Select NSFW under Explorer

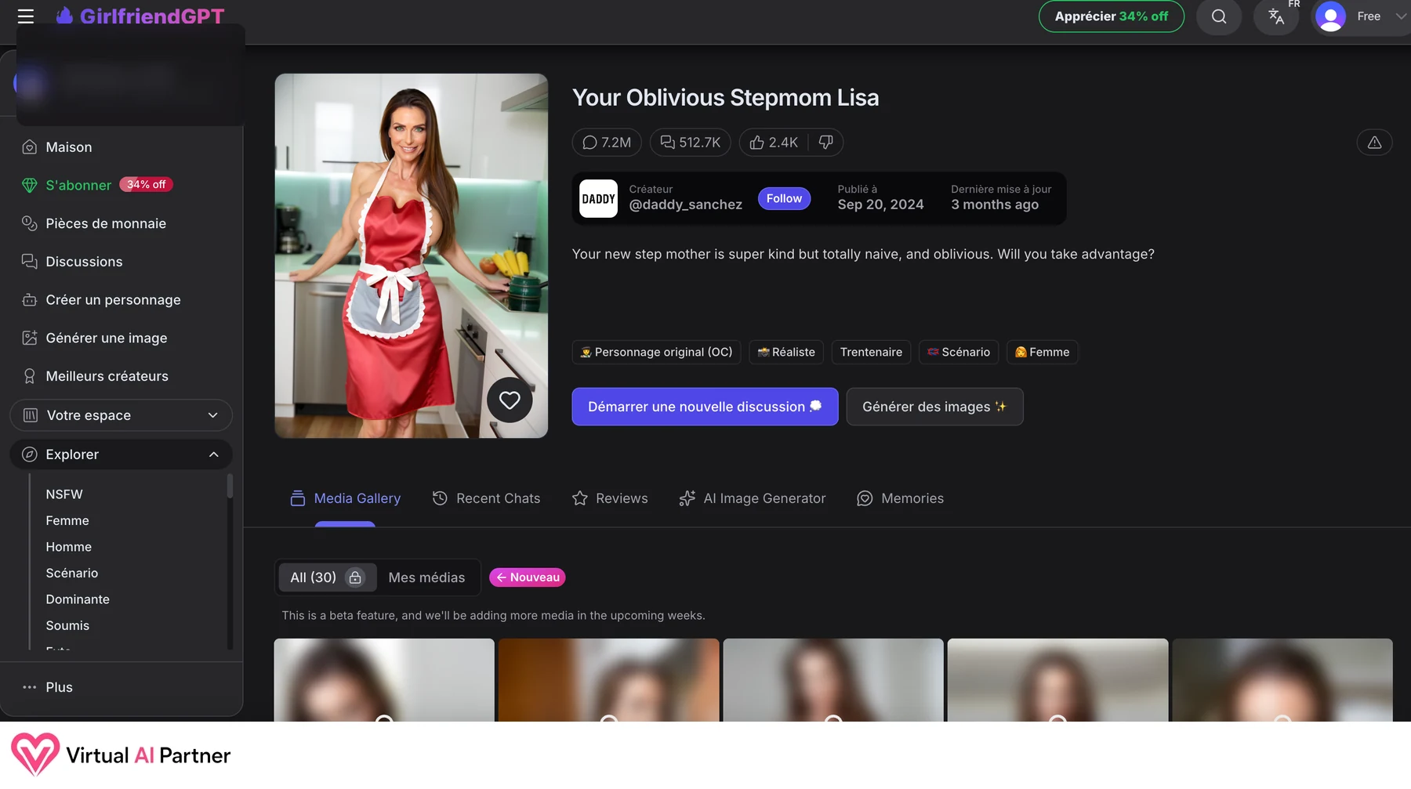pos(64,494)
